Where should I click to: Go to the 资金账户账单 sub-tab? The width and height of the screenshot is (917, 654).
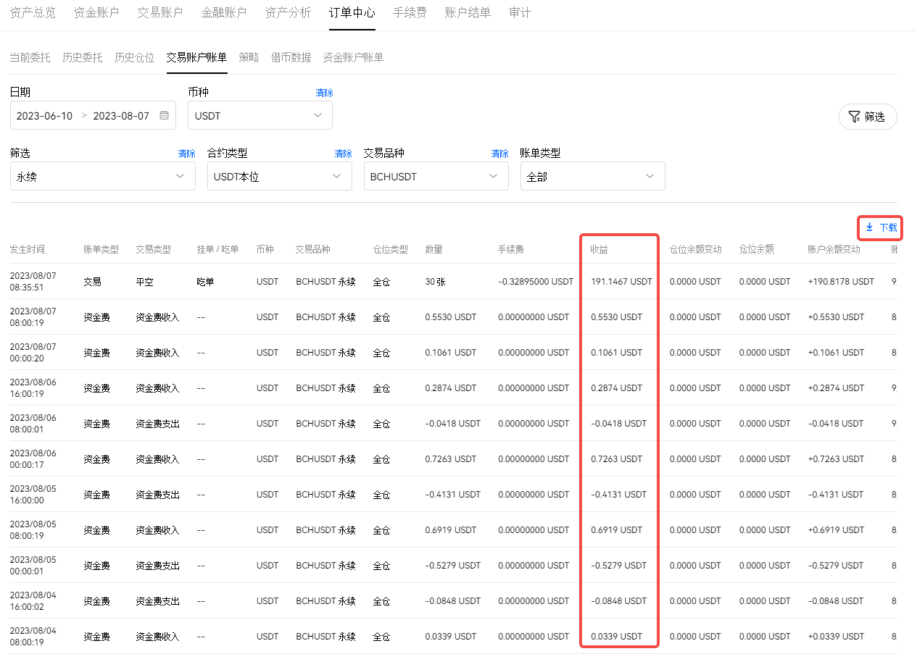pos(353,58)
